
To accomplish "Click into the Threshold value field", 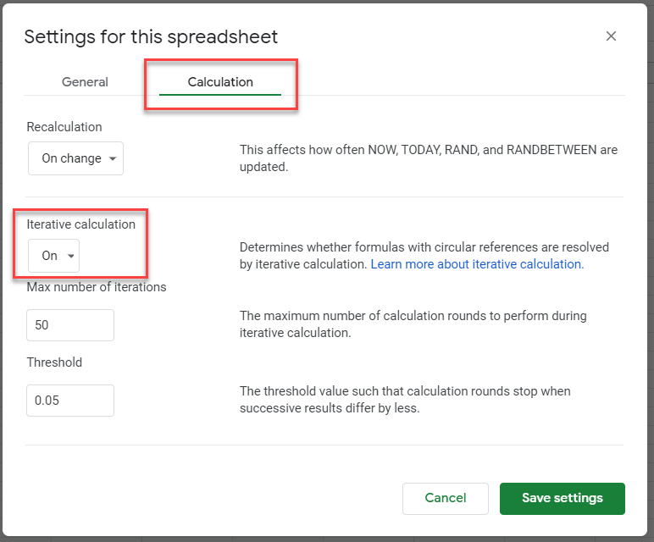I will click(x=70, y=401).
